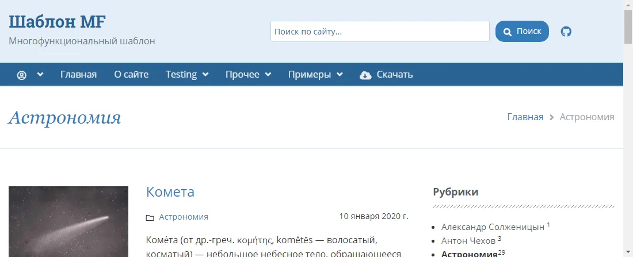The image size is (633, 257).
Task: Open the О сайте menu item
Action: point(131,75)
